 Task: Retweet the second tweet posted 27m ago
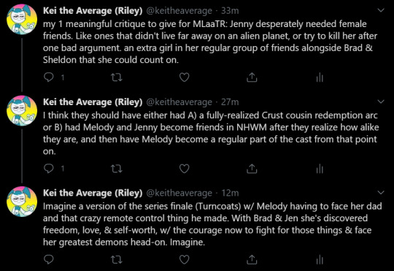[x=117, y=169]
